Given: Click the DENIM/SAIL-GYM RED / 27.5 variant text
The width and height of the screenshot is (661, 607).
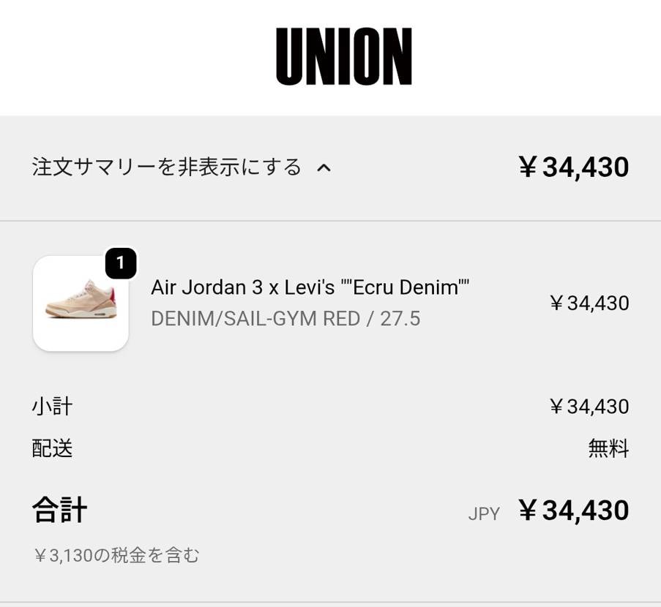Looking at the screenshot, I should pyautogui.click(x=285, y=318).
